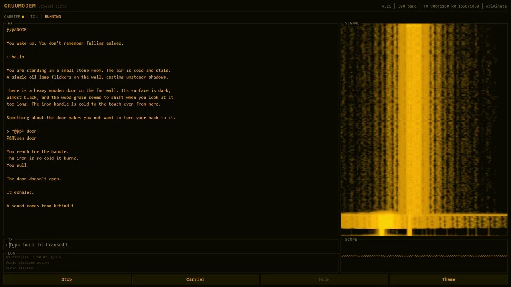Click 'A sound comes from behind t' line
This screenshot has height=287, width=511.
point(40,206)
